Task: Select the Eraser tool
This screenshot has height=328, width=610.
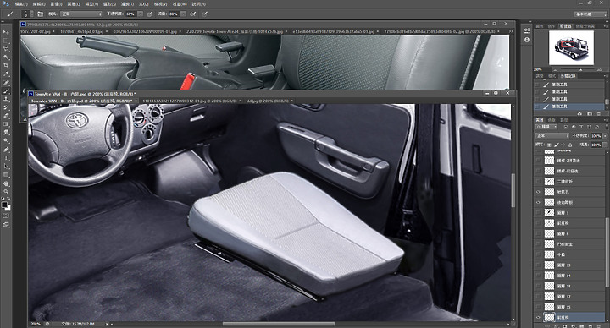Action: pyautogui.click(x=6, y=116)
